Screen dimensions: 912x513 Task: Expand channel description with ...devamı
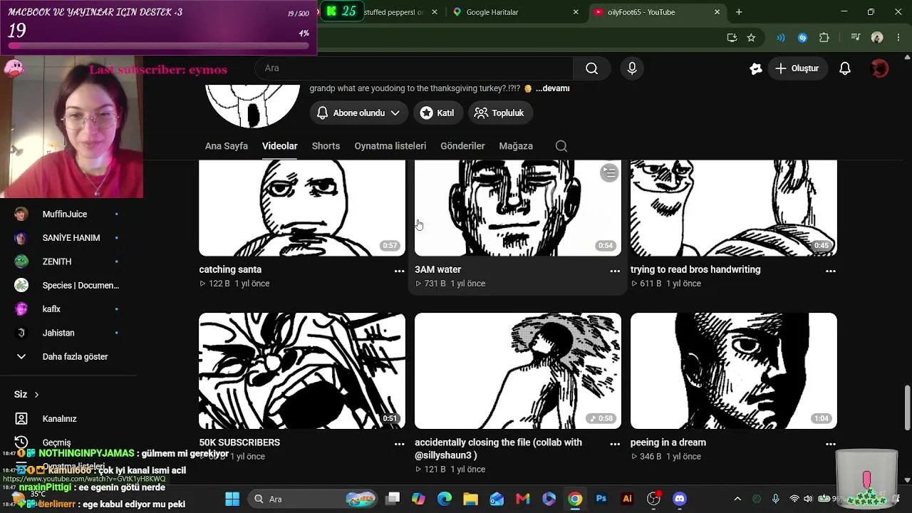(x=553, y=88)
